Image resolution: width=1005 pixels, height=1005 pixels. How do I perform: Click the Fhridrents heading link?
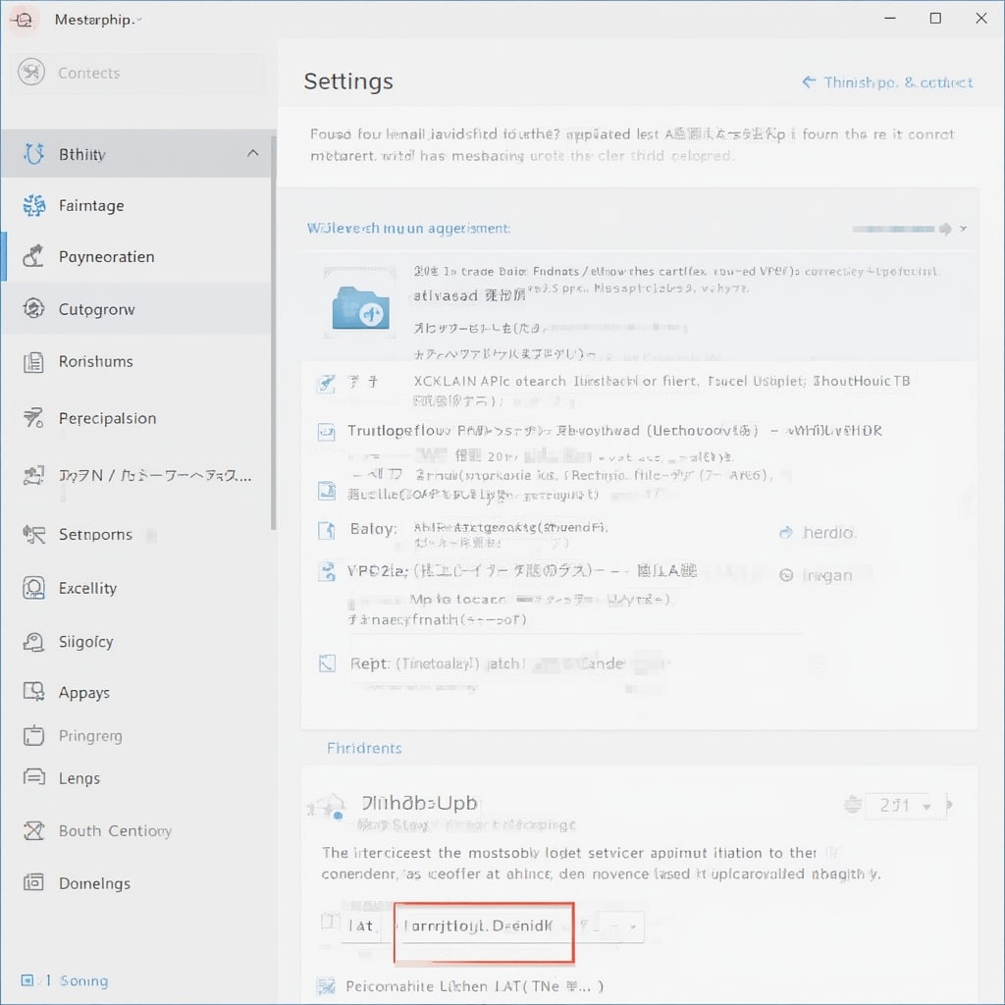pyautogui.click(x=364, y=748)
